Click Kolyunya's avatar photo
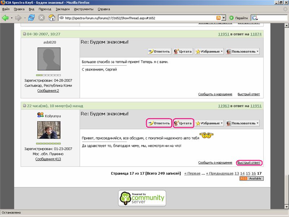 point(49,130)
